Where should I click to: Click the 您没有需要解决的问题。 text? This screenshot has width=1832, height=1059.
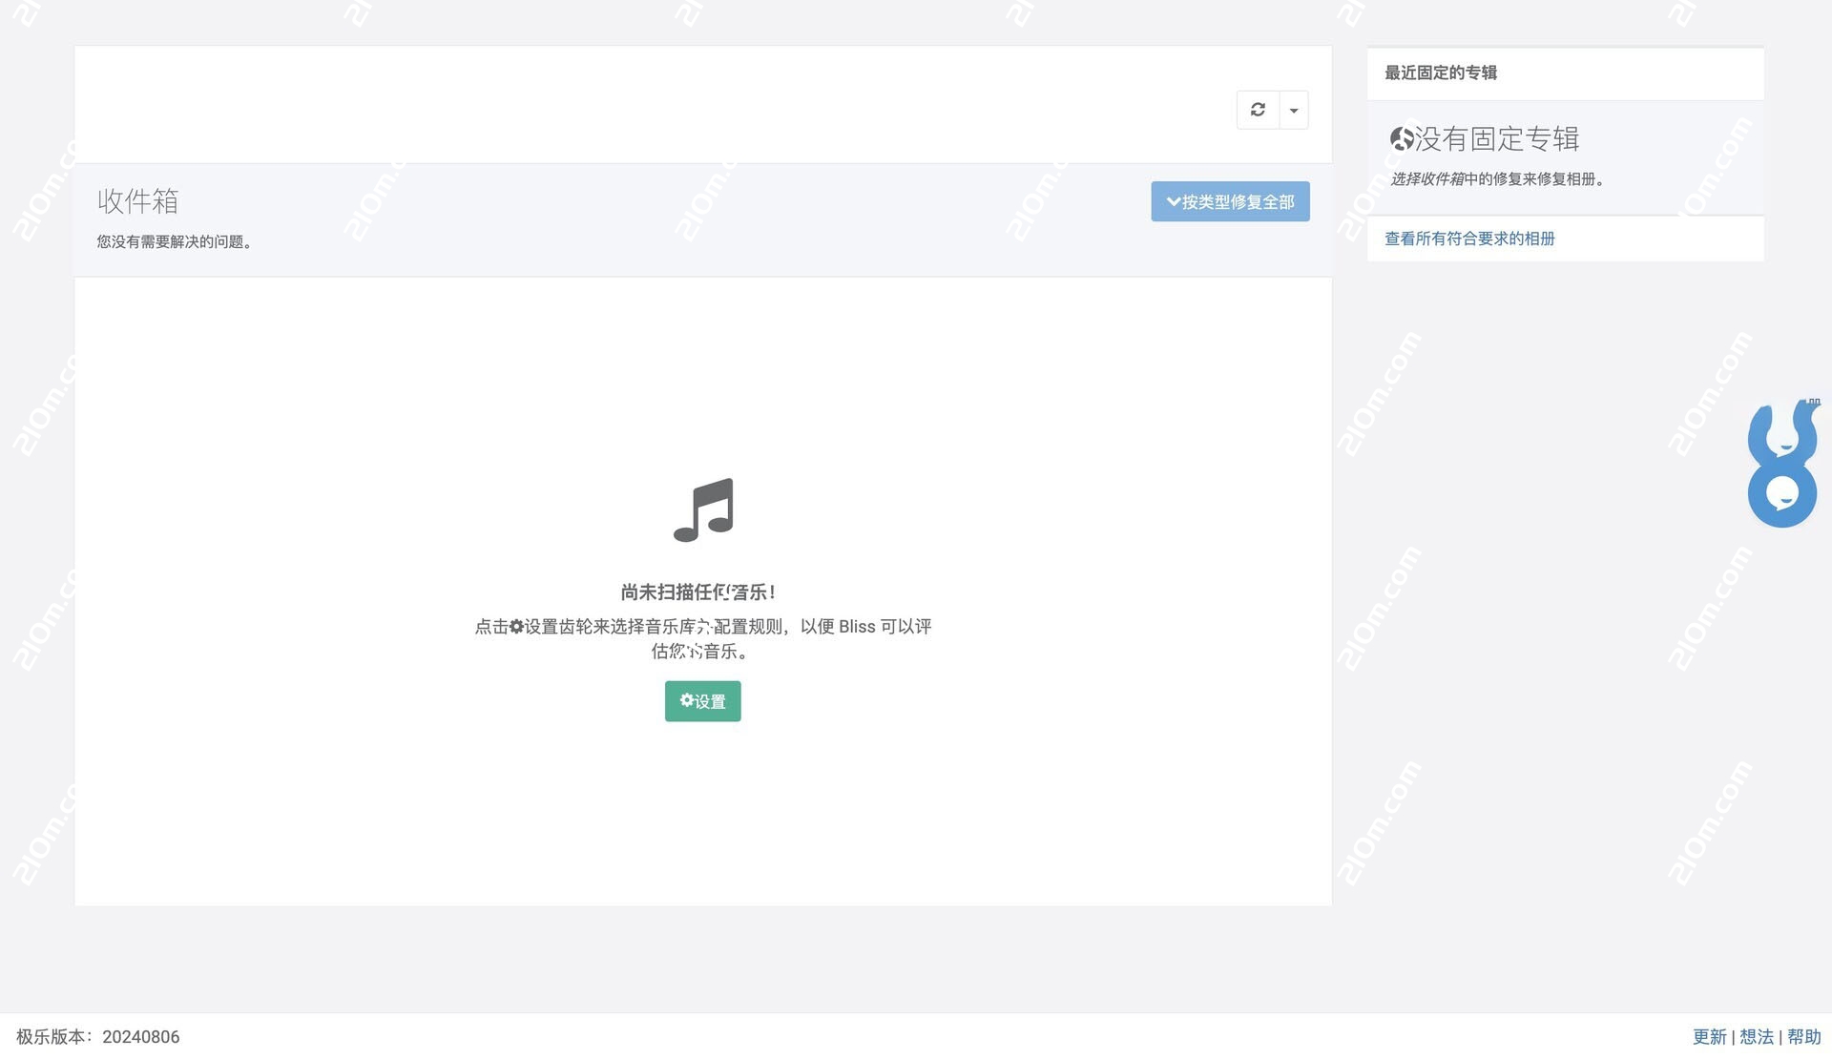[177, 242]
